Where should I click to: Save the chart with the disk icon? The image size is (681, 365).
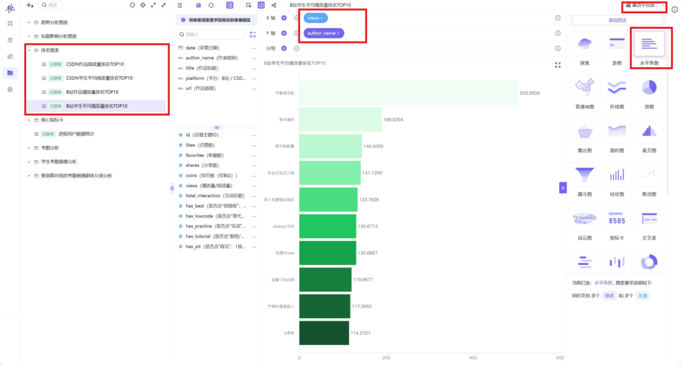198,5
